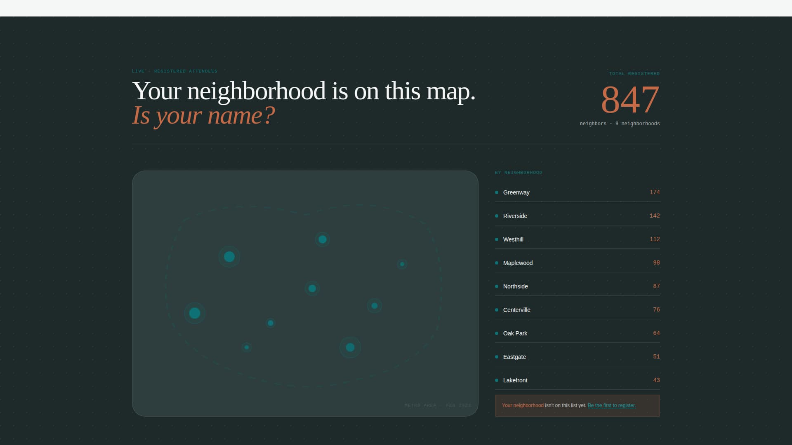Image resolution: width=792 pixels, height=445 pixels.
Task: Click the Greenway count 174
Action: click(x=654, y=192)
